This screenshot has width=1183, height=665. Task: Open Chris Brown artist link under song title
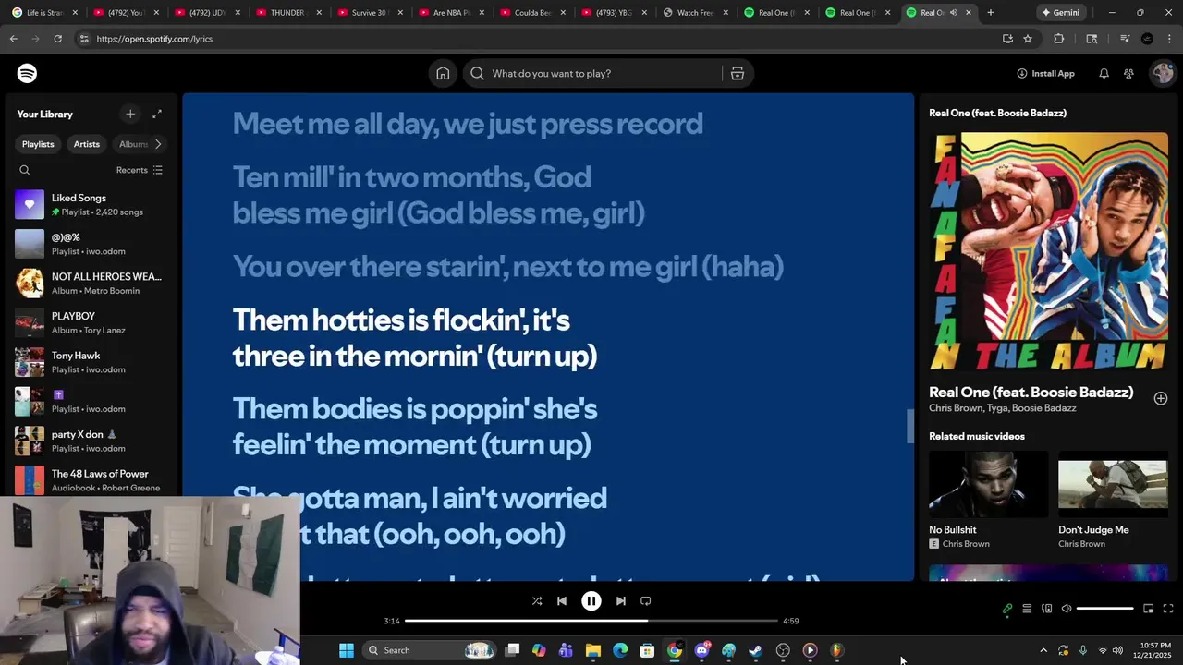click(x=954, y=408)
